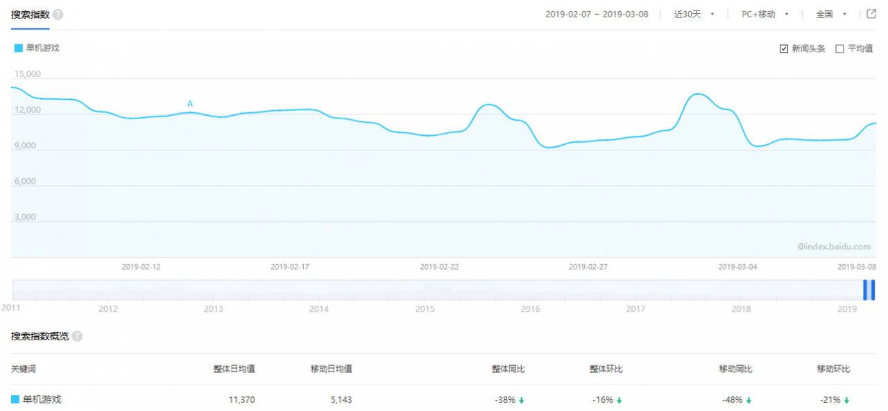Open the 全国 region dropdown

(x=831, y=15)
